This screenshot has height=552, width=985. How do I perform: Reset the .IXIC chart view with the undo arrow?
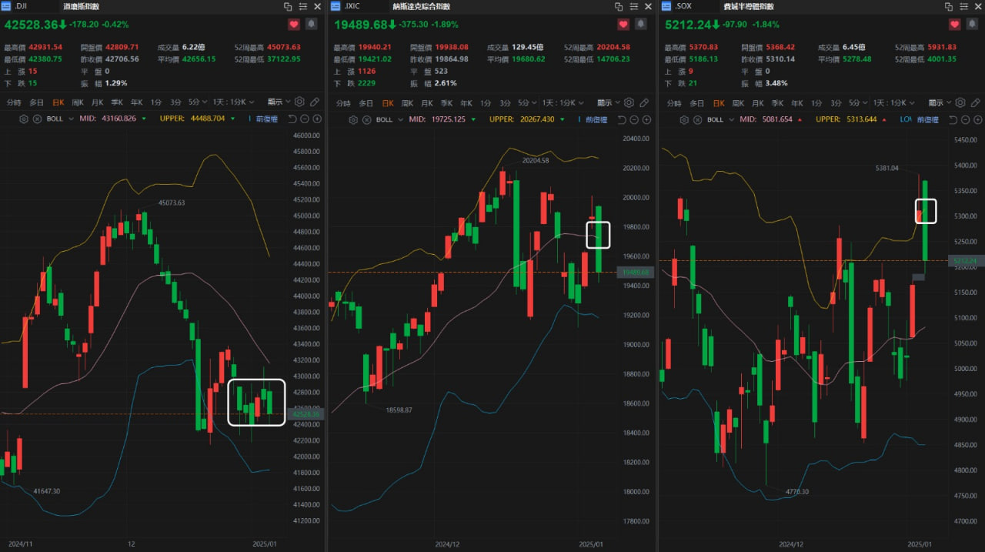pos(622,119)
